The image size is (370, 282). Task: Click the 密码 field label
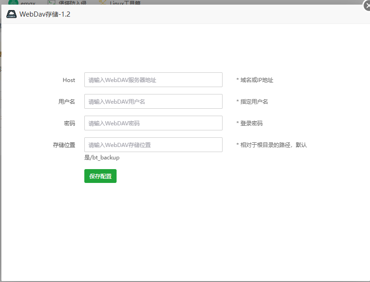pos(70,123)
